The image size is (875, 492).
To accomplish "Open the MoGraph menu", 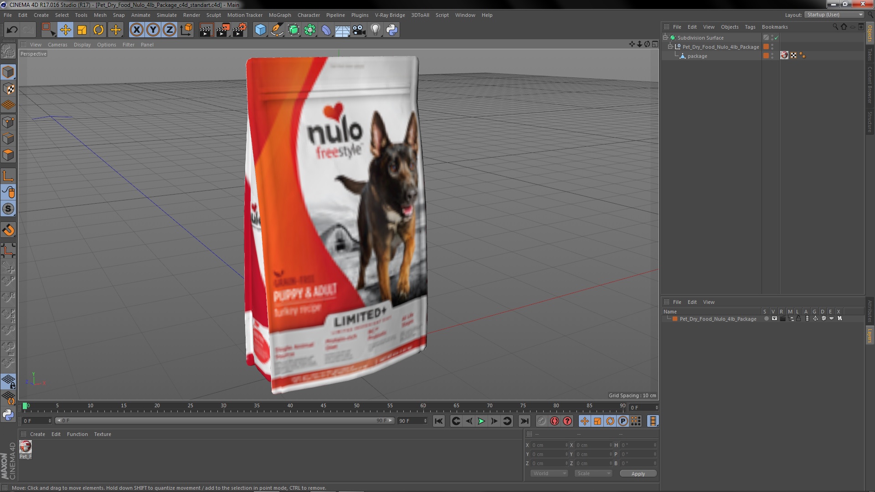I will 280,15.
